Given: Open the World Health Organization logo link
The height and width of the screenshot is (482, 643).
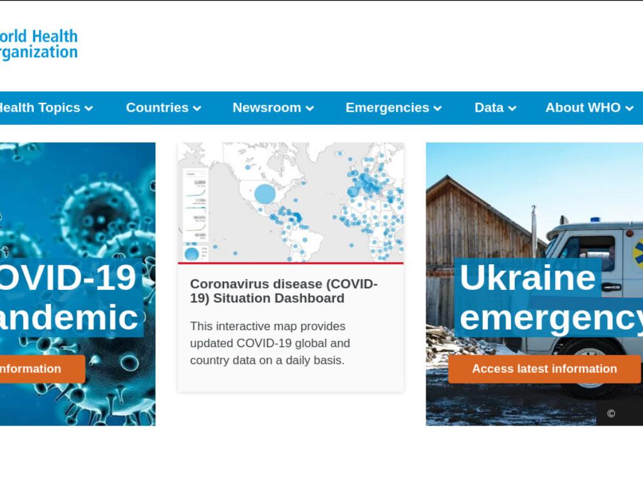Looking at the screenshot, I should (x=38, y=45).
